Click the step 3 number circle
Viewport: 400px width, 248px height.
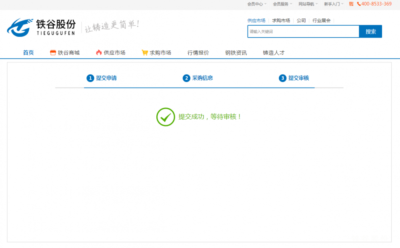[282, 78]
